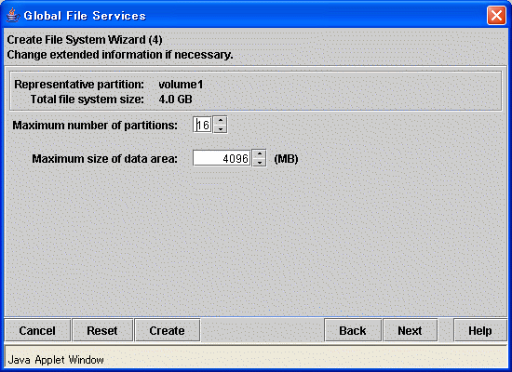512x372 pixels.
Task: Click the Java Applet Window status bar
Action: pos(256,359)
